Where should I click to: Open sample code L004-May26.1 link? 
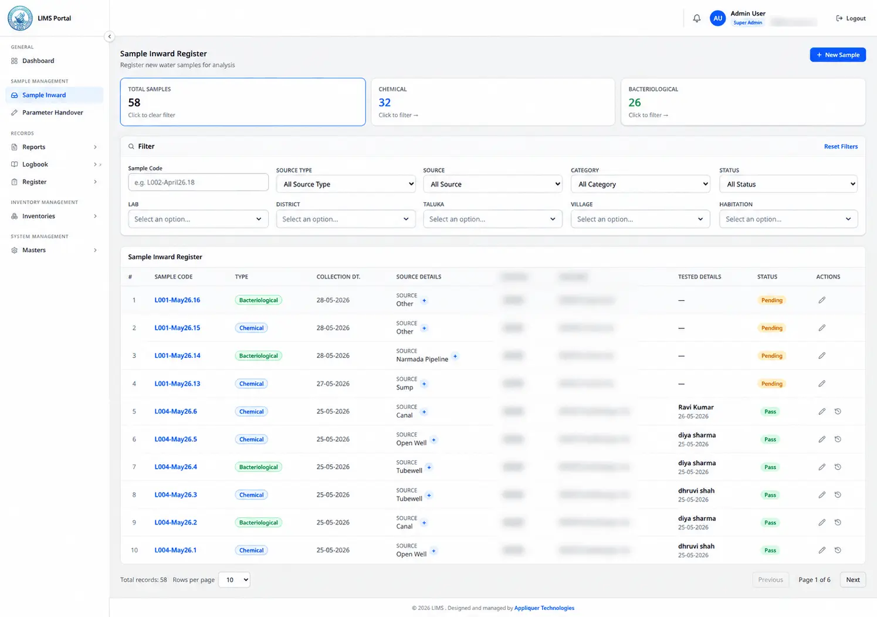click(175, 550)
